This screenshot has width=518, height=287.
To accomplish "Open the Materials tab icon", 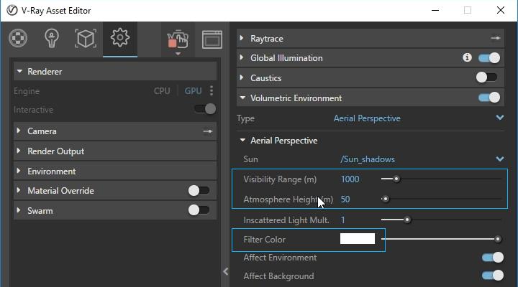I will [18, 37].
